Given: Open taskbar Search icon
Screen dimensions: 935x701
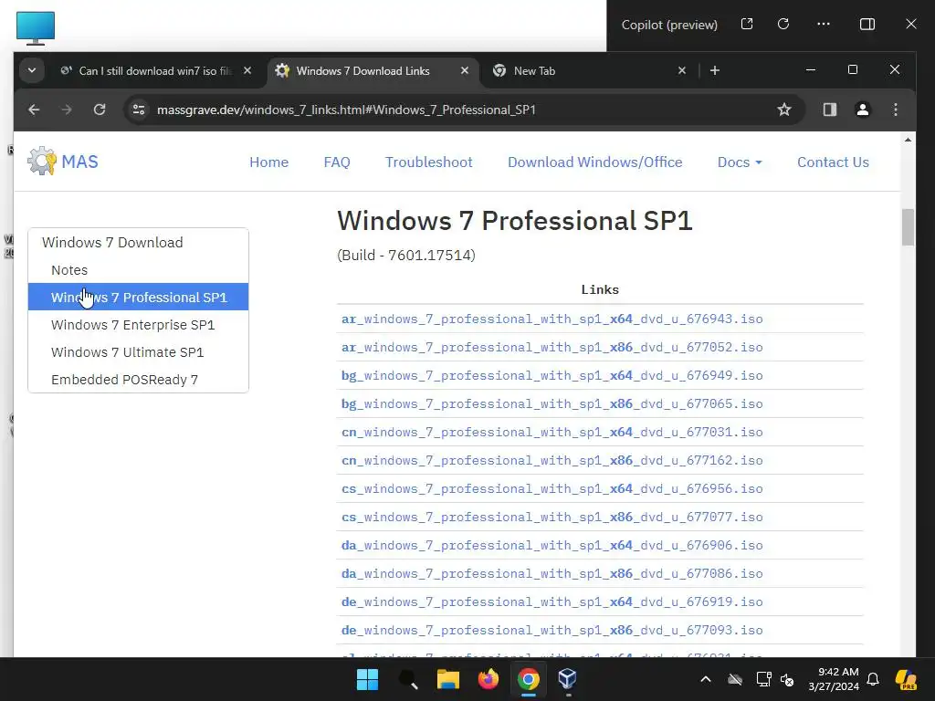Looking at the screenshot, I should 408,679.
